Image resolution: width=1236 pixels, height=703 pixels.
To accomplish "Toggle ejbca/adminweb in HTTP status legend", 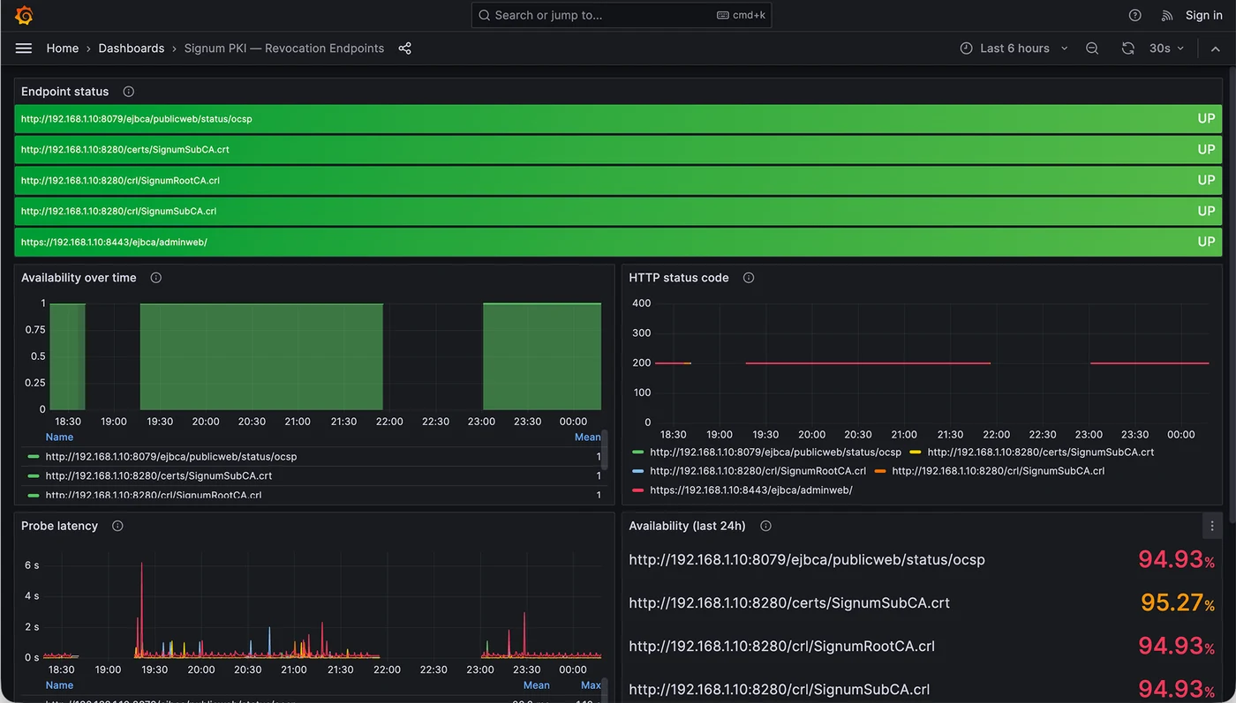I will pos(751,490).
